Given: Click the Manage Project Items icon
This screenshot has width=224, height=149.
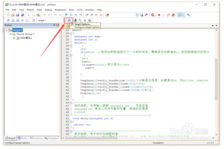Looking at the screenshot, I should (76, 20).
